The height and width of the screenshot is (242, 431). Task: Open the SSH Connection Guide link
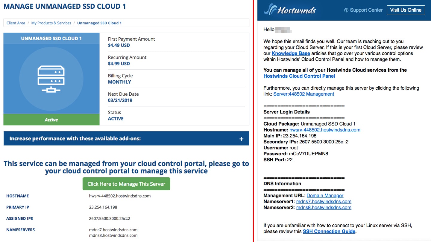point(329,232)
